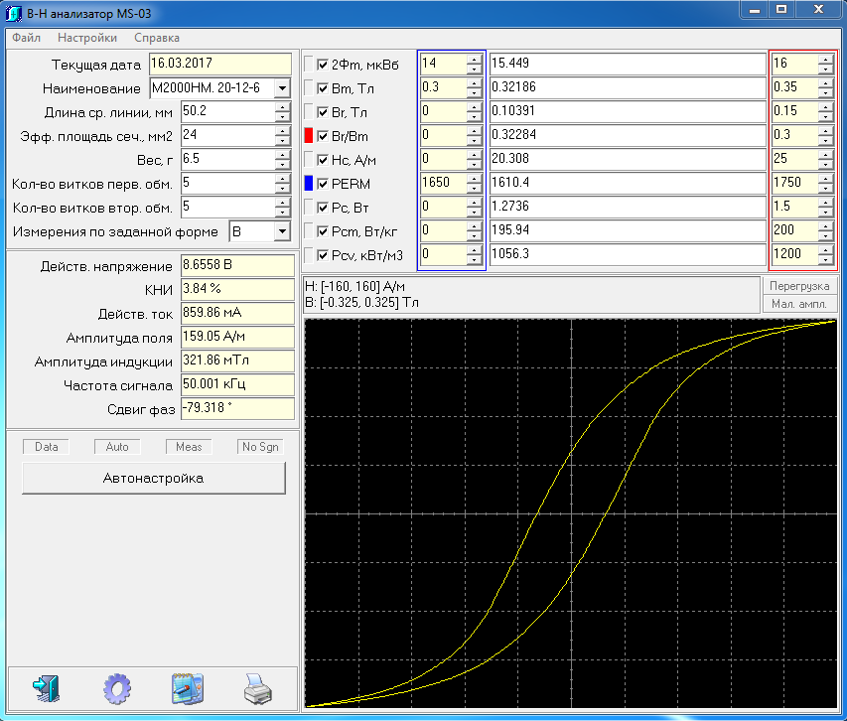Open the Измерения по заданной форме dropdown
847x721 pixels.
[x=282, y=231]
